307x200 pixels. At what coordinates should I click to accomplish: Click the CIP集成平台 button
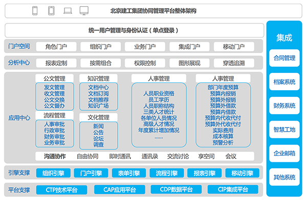pyautogui.click(x=233, y=189)
